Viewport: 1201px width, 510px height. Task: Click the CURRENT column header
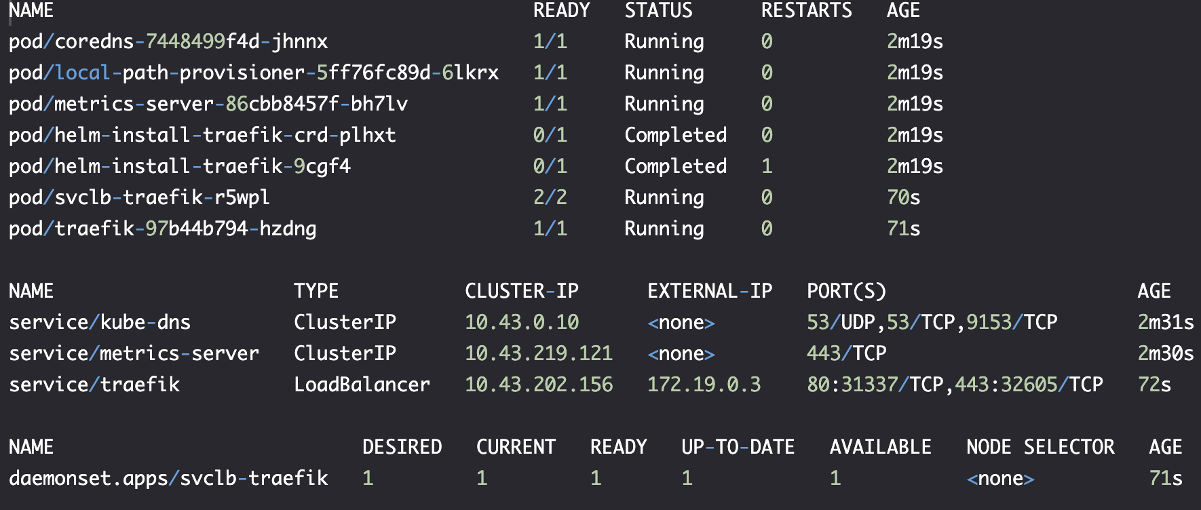pyautogui.click(x=516, y=448)
